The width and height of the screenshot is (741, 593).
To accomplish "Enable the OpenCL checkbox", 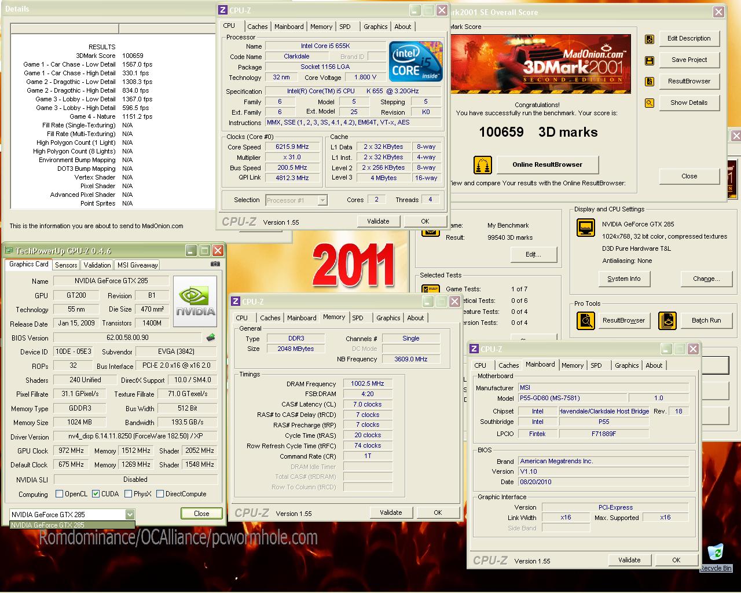I will [59, 494].
